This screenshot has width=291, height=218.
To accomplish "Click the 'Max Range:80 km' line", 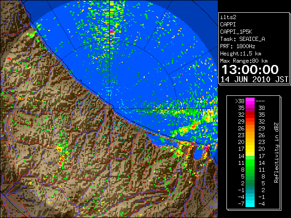I will (244, 61).
